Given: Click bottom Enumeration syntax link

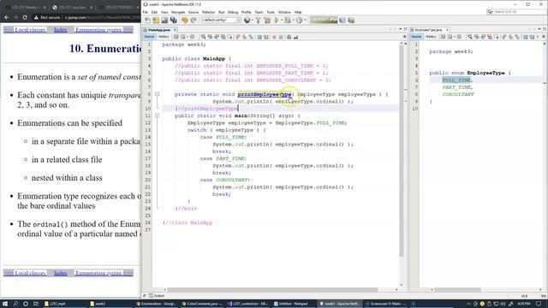Looking at the screenshot, I should click(104, 273).
